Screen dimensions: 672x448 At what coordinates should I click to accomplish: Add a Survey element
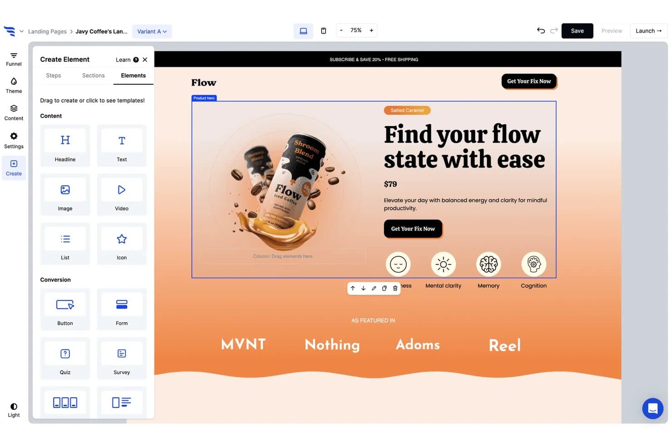(122, 358)
